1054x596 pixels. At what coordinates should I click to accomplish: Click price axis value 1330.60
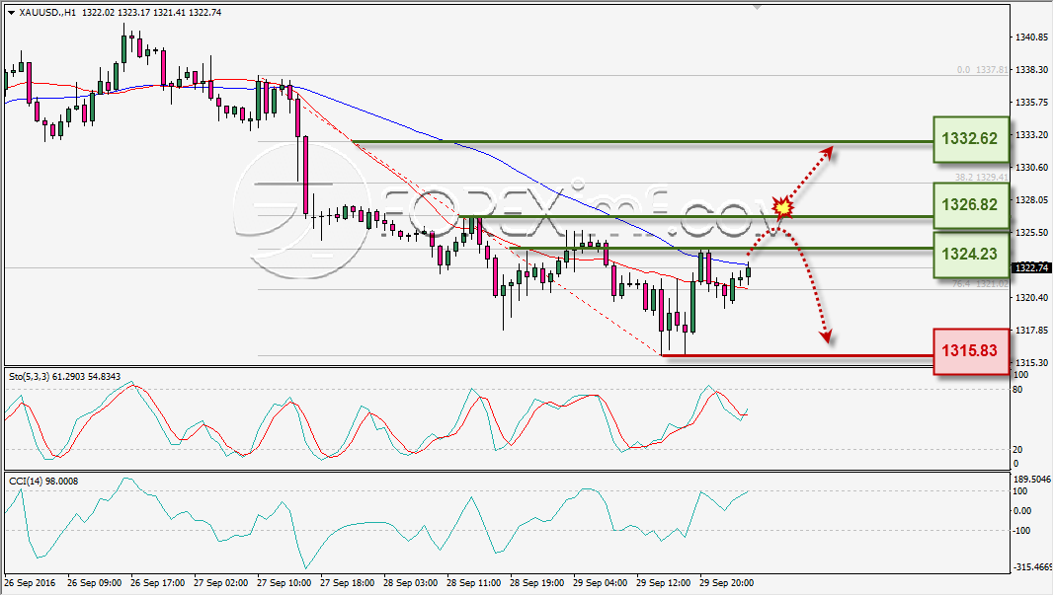point(1031,167)
